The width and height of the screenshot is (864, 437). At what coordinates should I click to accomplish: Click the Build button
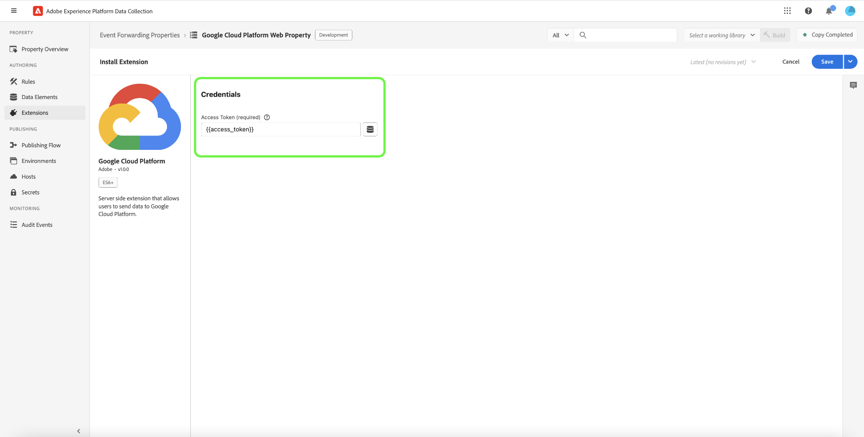tap(775, 35)
